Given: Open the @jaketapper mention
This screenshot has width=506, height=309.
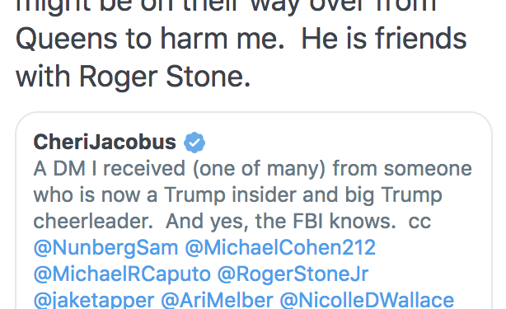Looking at the screenshot, I should (x=94, y=300).
